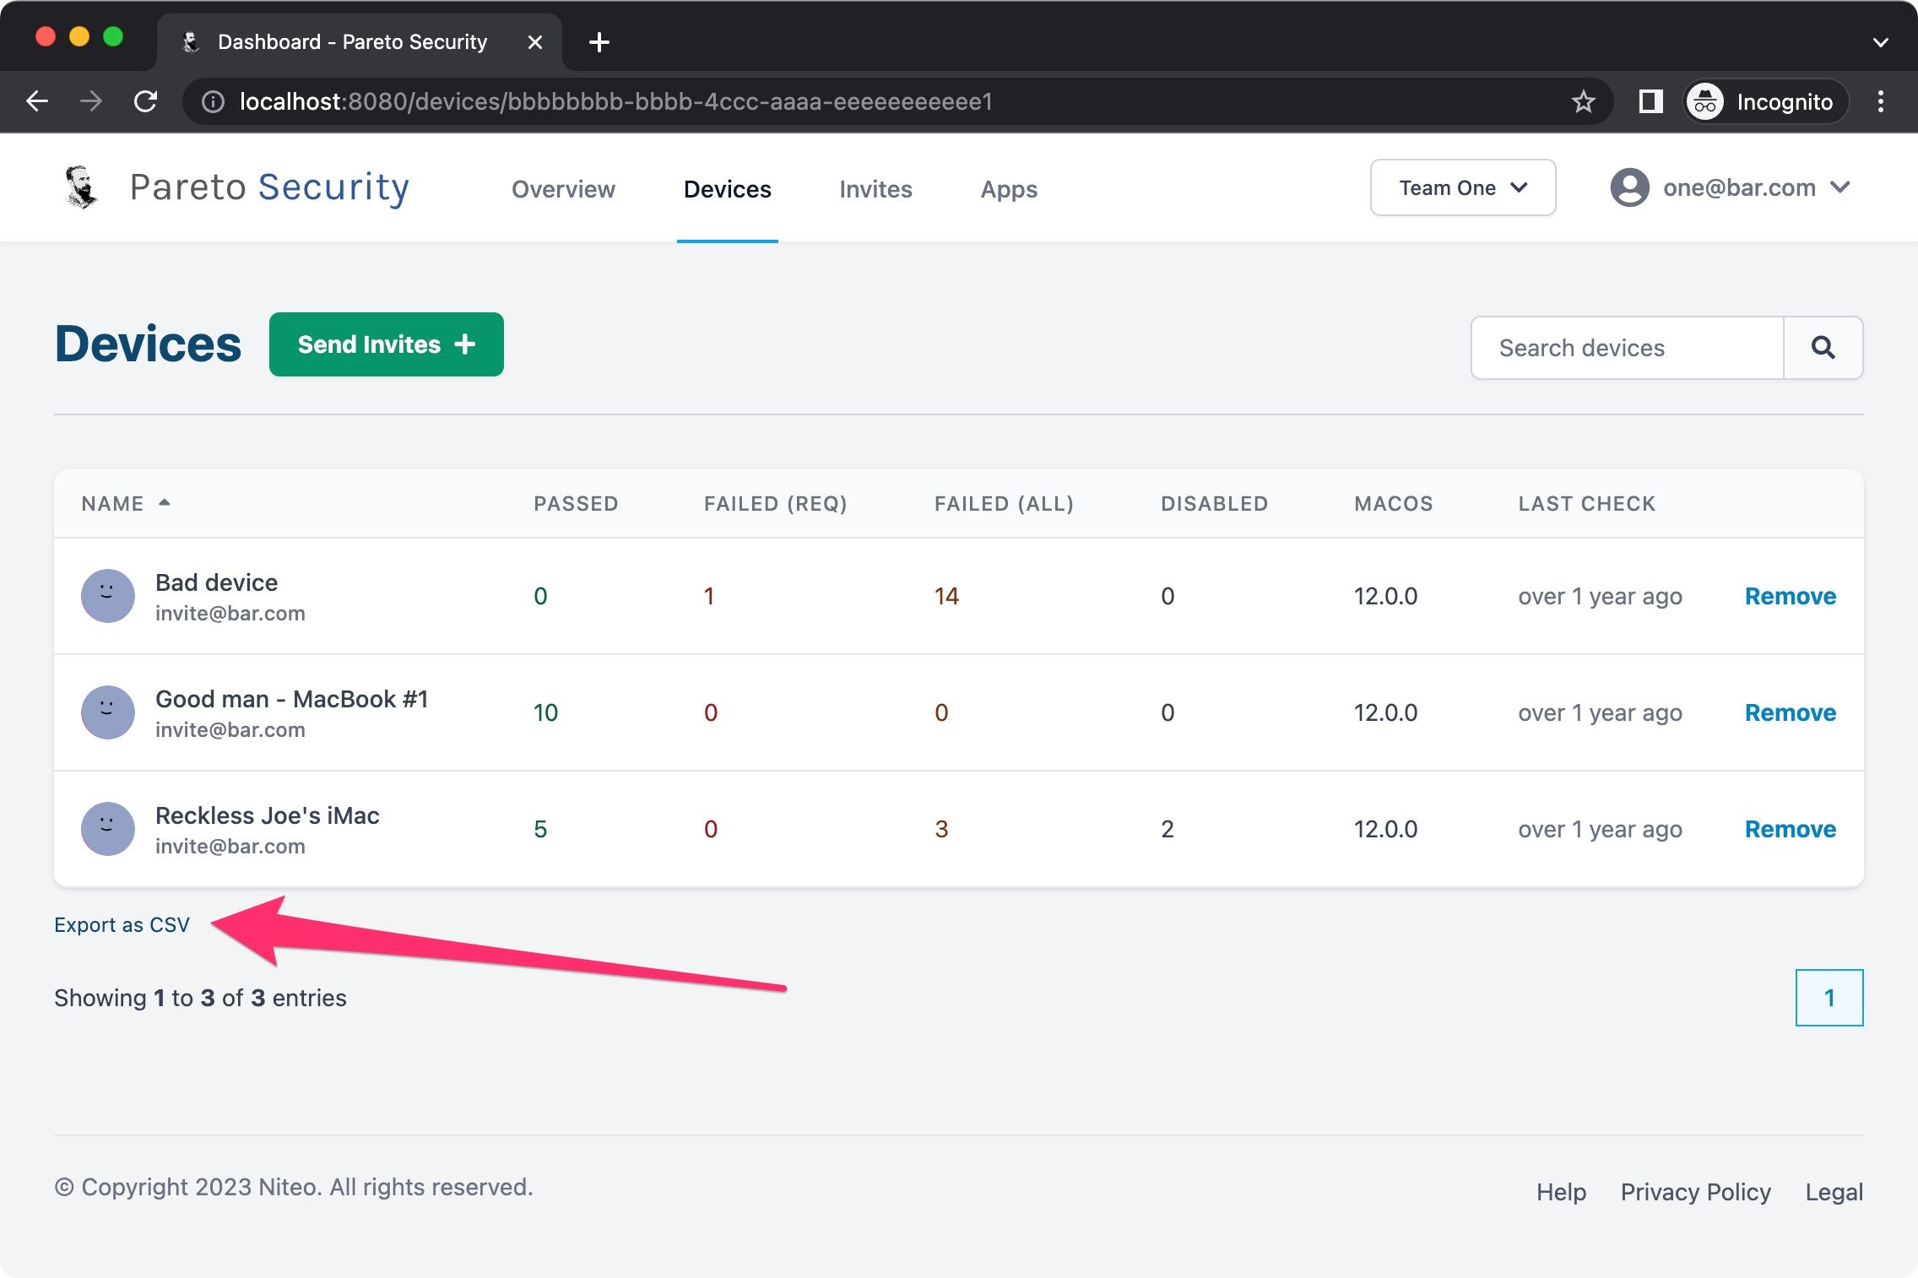Sort by DISABLED column header
This screenshot has width=1918, height=1278.
1214,503
